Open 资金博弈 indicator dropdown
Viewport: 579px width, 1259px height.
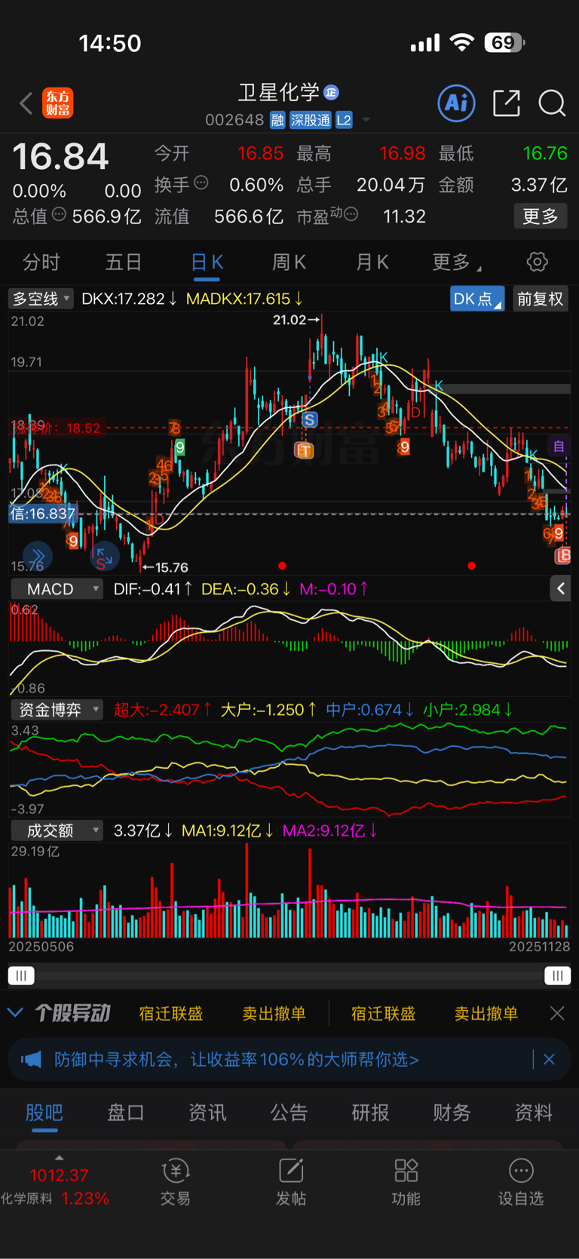click(57, 710)
